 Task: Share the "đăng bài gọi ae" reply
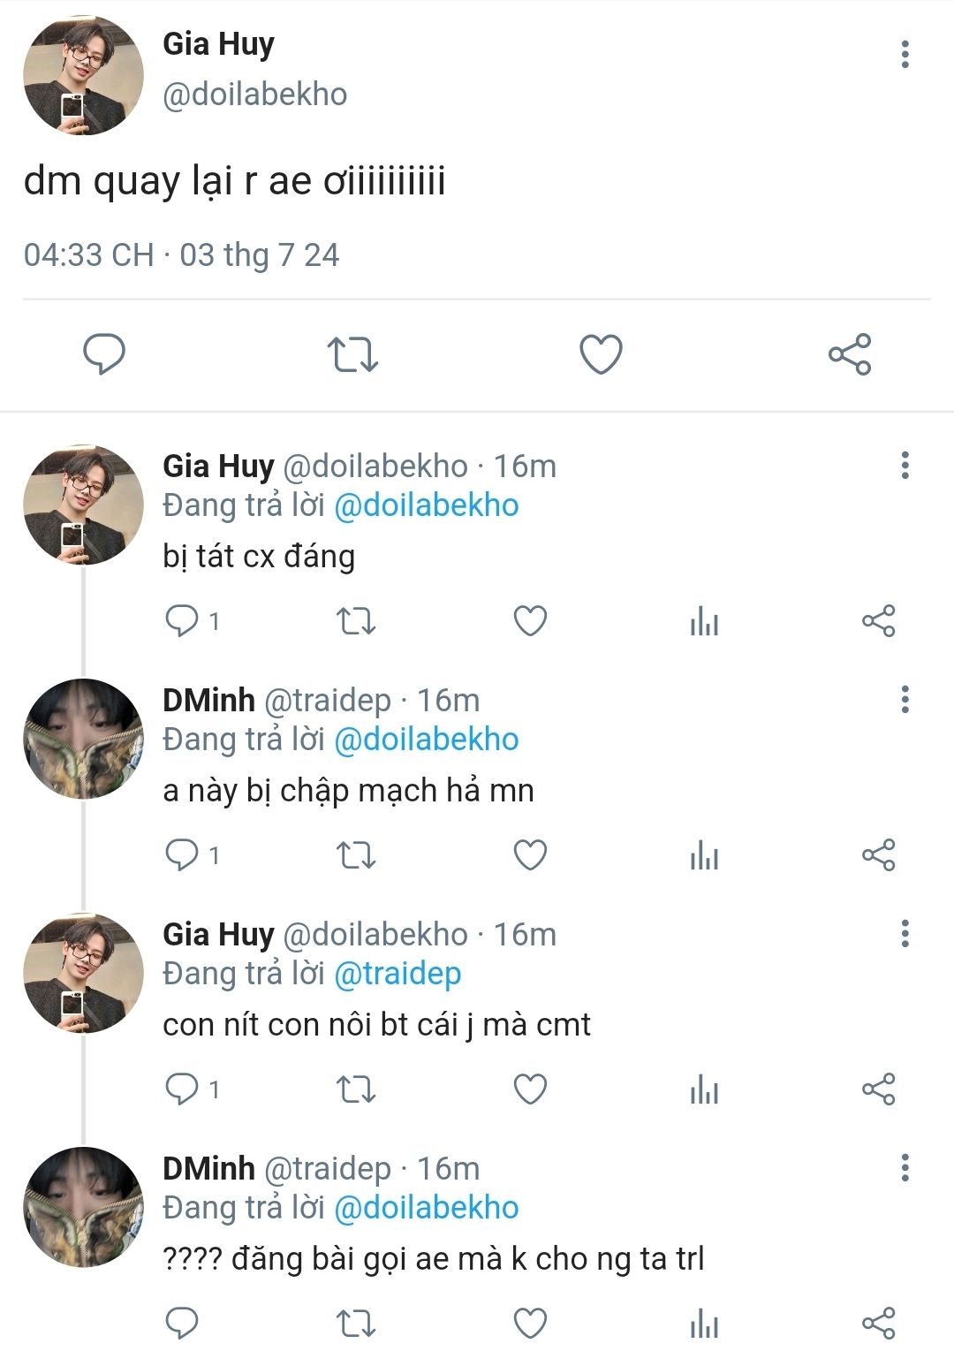(x=878, y=1324)
